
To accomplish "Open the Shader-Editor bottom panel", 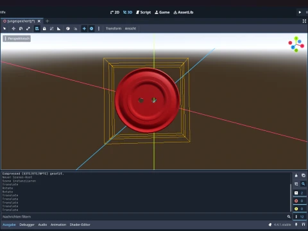I will [80, 225].
